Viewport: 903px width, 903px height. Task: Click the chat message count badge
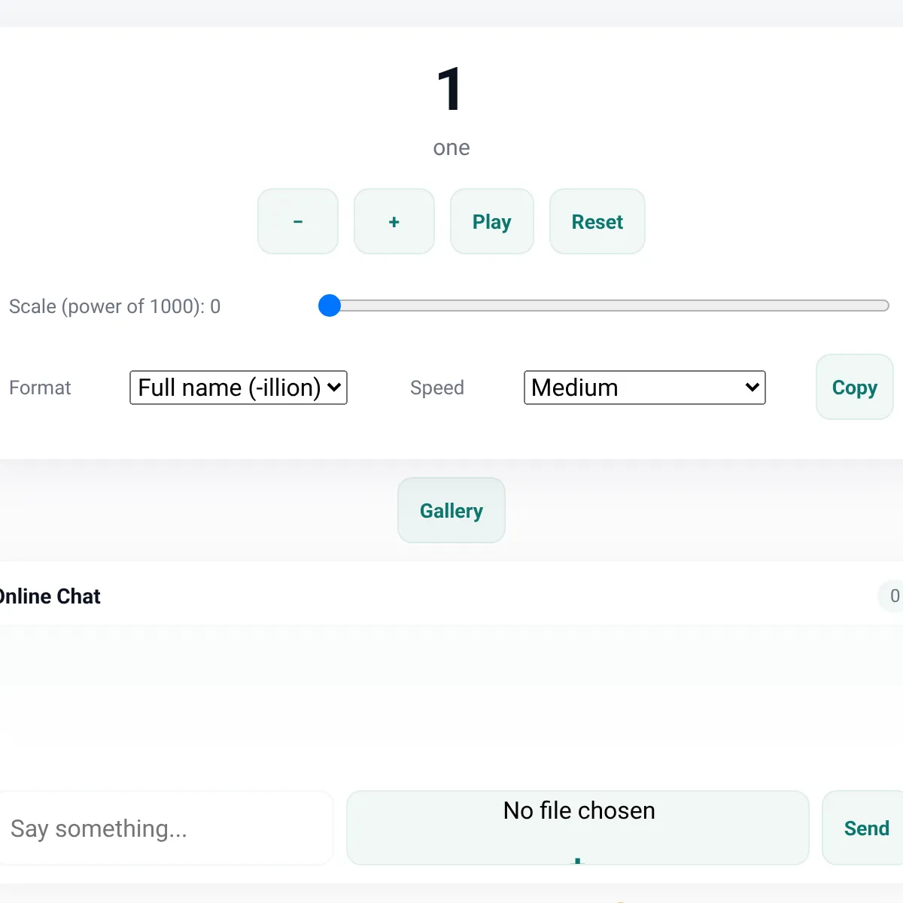[x=893, y=596]
